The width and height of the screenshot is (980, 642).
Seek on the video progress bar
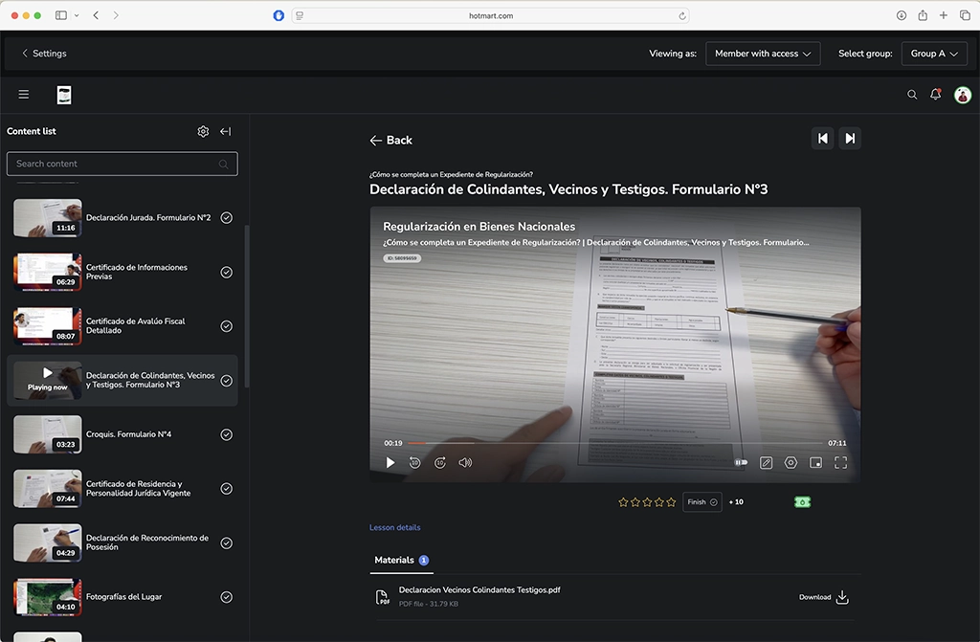pos(615,443)
